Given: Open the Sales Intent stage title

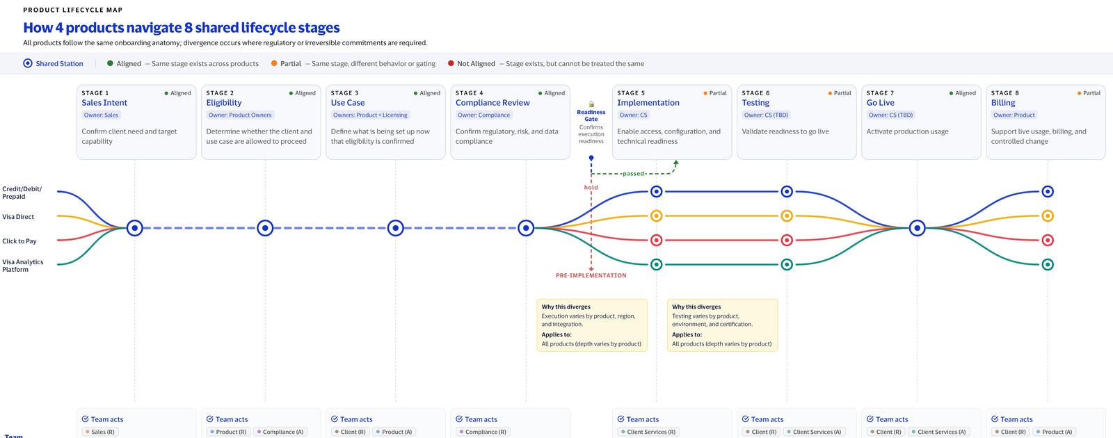Looking at the screenshot, I should pos(104,103).
